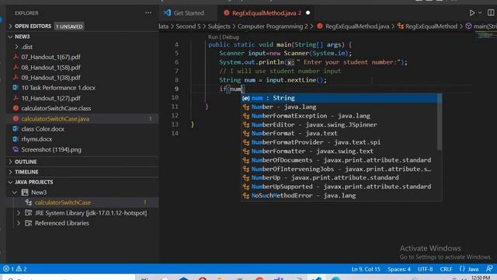
Task: Open feedback icon in status bar
Action: tap(489, 269)
